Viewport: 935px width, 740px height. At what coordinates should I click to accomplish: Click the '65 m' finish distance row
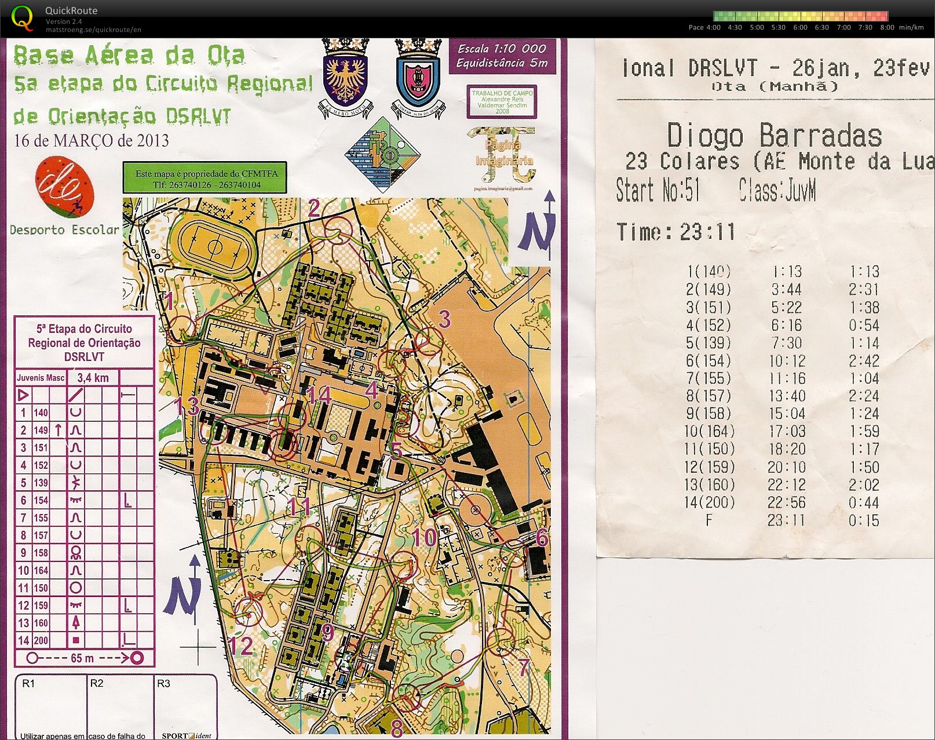coord(85,658)
